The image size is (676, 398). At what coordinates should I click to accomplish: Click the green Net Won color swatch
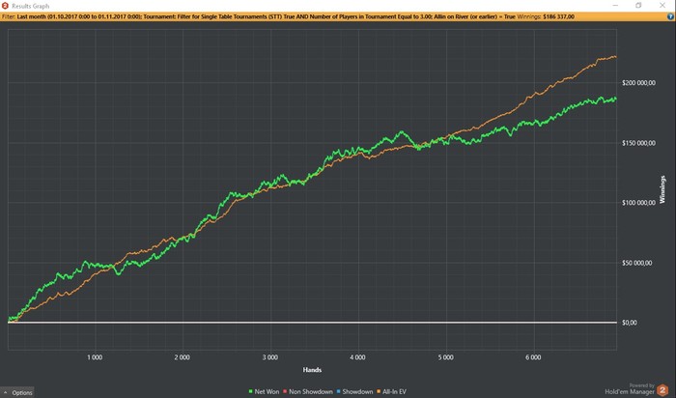(250, 391)
